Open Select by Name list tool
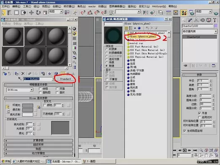This screenshot has width=220, height=165. 9,13
